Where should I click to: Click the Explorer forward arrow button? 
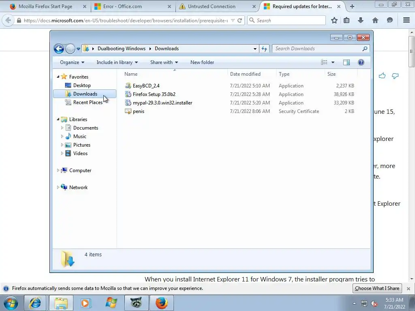(x=70, y=49)
